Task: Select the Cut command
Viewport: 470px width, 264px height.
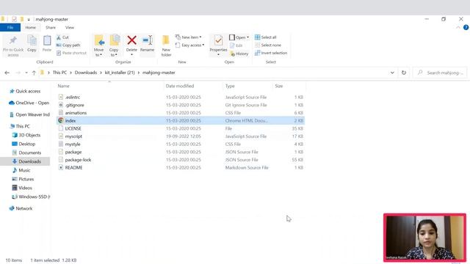Action: click(x=62, y=37)
